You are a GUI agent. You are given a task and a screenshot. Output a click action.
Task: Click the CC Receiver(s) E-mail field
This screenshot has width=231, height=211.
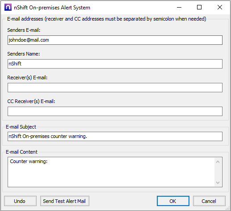click(115, 111)
